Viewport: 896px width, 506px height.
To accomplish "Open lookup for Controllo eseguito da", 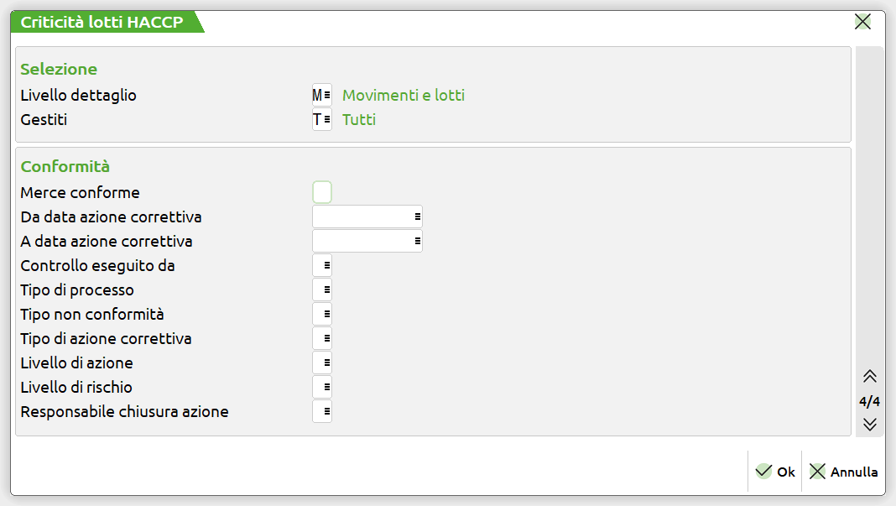I will [326, 266].
